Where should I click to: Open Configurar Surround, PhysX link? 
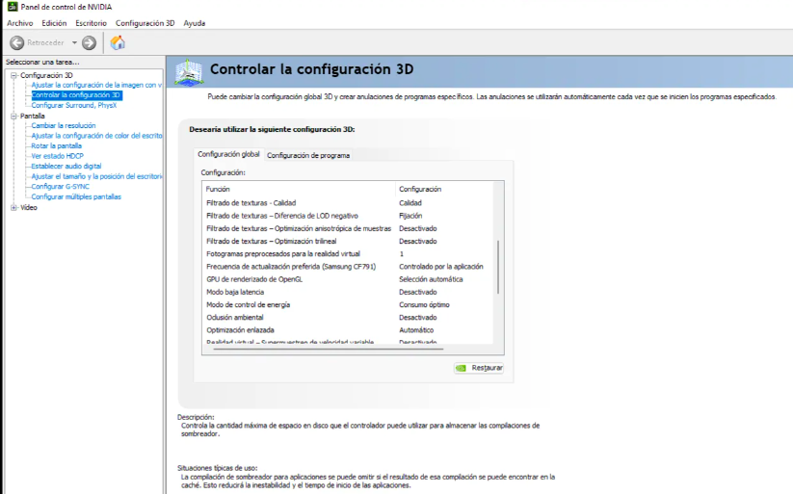tap(73, 105)
